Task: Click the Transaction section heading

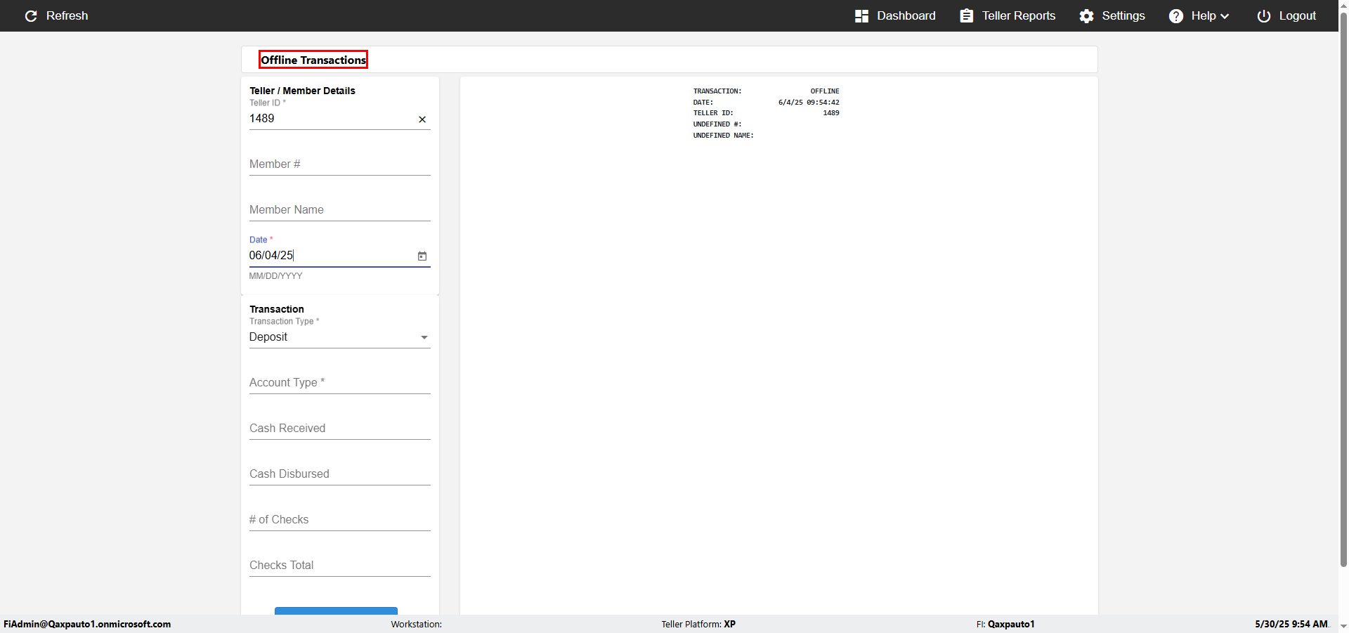Action: coord(277,309)
